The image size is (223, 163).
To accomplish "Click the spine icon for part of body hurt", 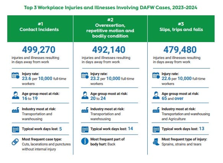I will coord(85,141).
